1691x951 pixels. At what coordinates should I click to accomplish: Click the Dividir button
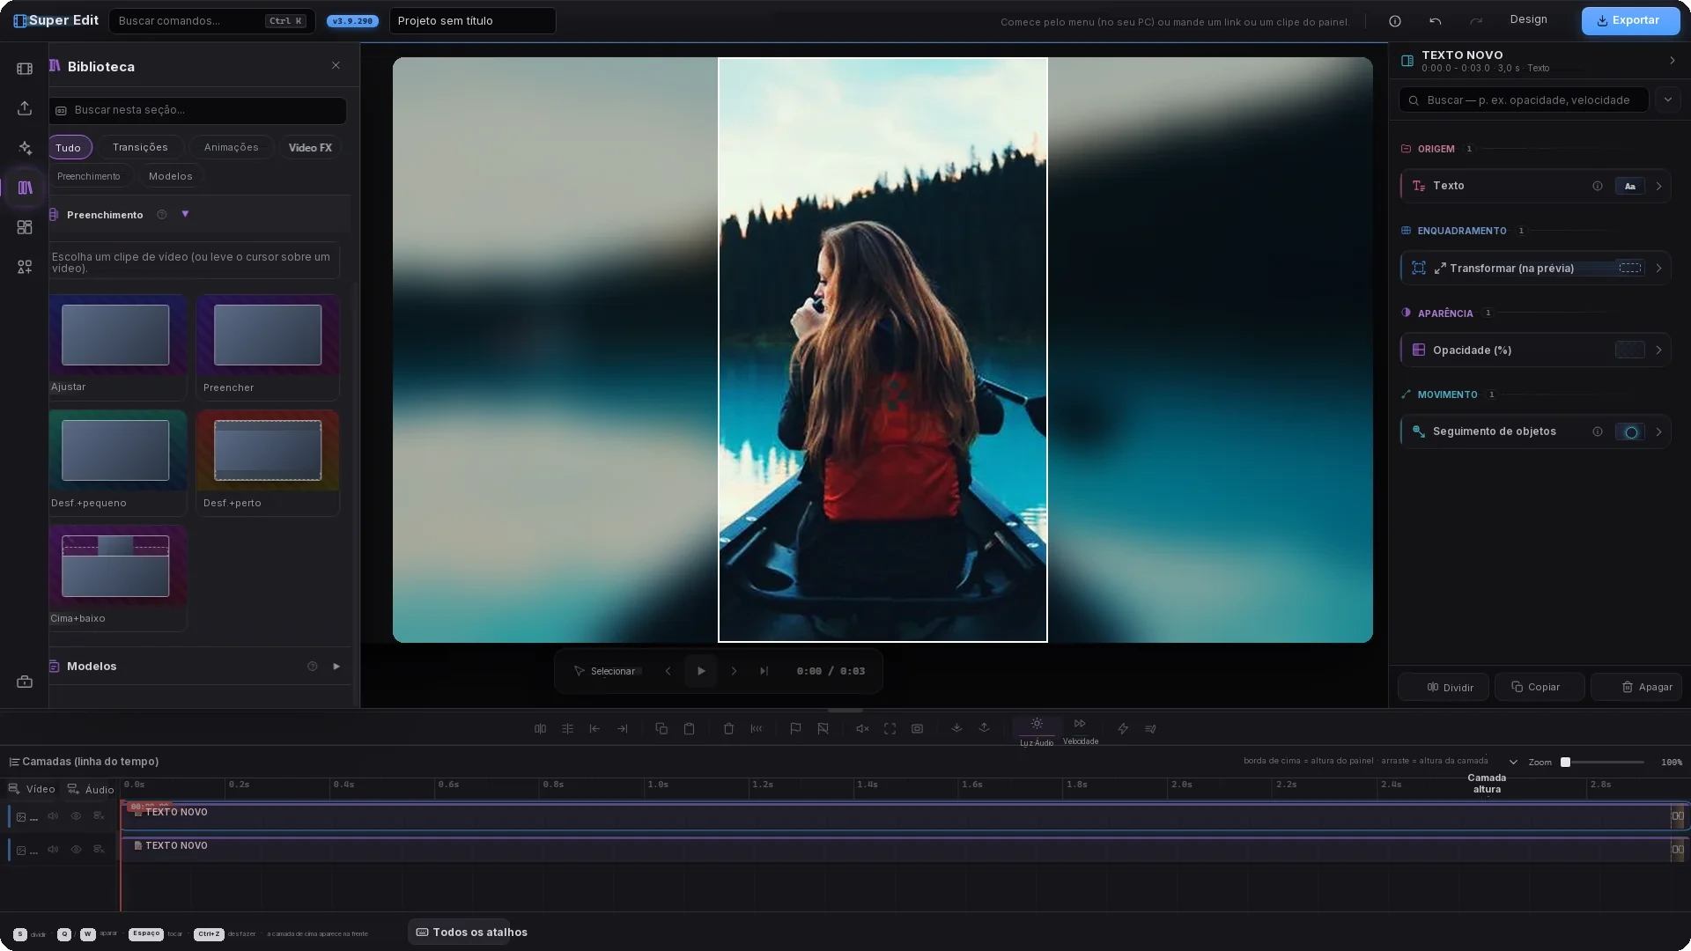pyautogui.click(x=1444, y=688)
